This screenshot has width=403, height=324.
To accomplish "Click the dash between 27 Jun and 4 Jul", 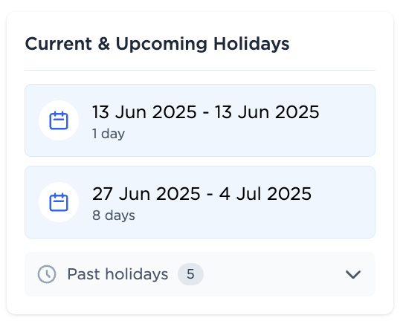I will pyautogui.click(x=210, y=195).
